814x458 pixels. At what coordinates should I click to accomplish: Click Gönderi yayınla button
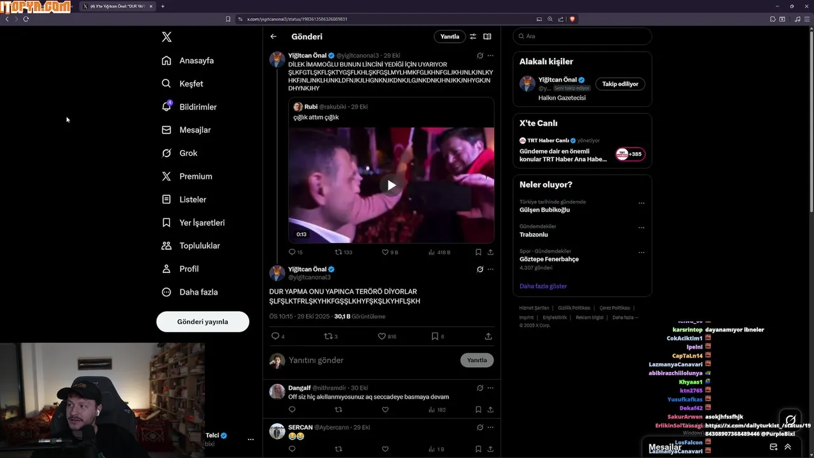pyautogui.click(x=203, y=321)
